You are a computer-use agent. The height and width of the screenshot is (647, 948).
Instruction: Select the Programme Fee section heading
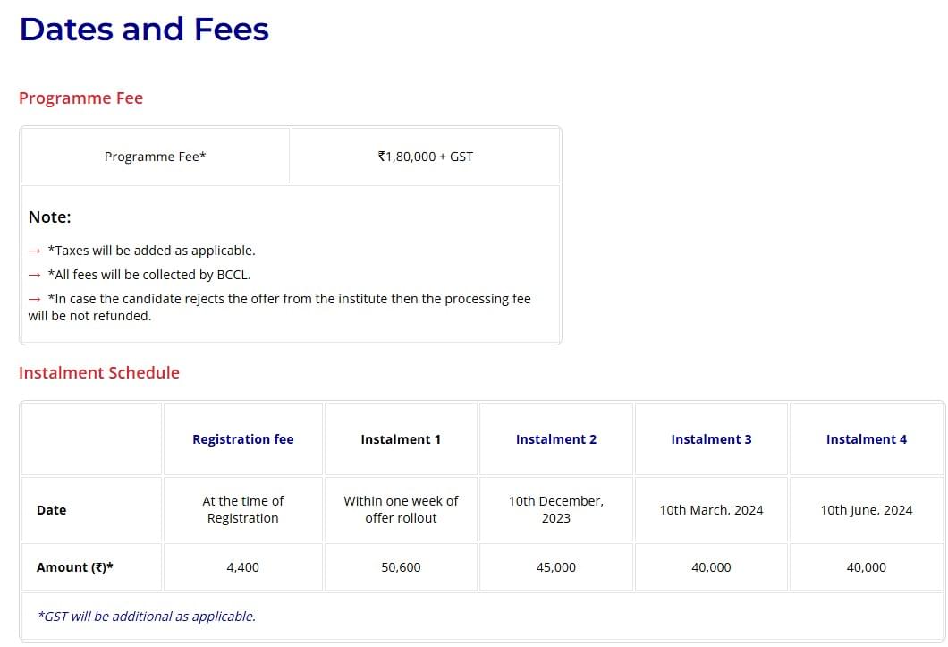(80, 98)
